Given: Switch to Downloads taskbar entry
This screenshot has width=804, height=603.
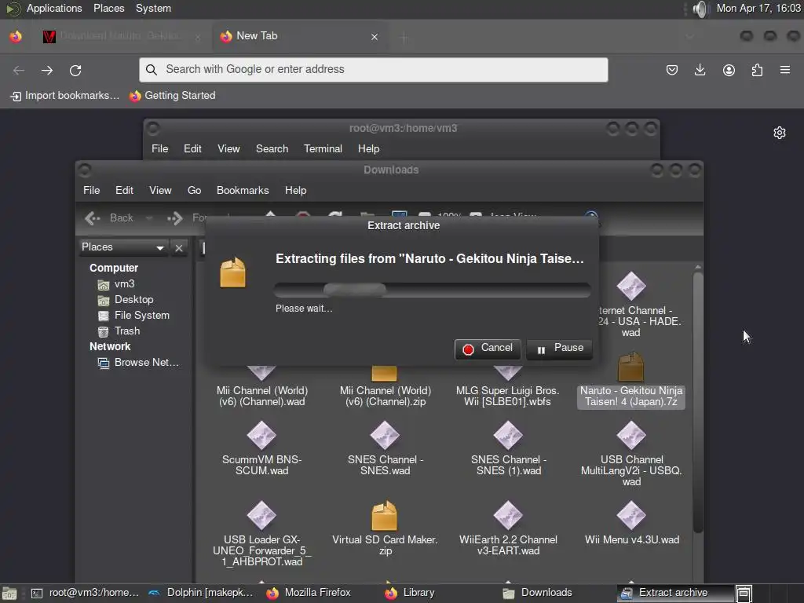Looking at the screenshot, I should click(538, 594).
